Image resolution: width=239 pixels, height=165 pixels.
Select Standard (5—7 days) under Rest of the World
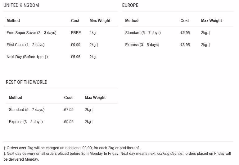click(26, 110)
